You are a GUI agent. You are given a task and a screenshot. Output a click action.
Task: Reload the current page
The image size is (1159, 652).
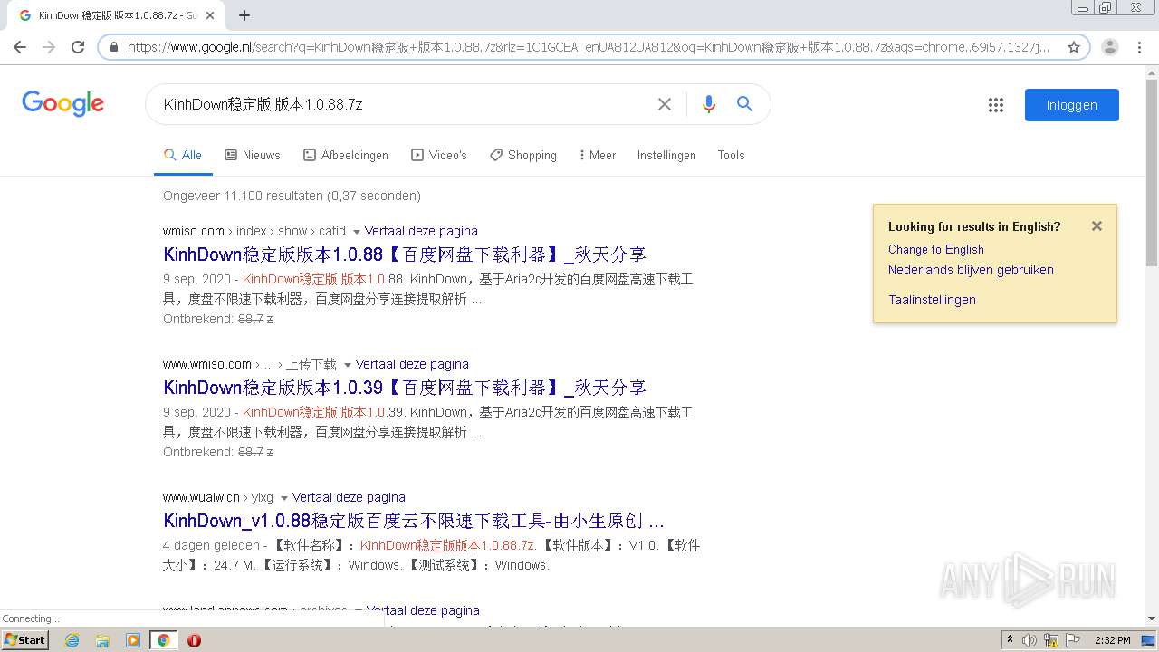[78, 47]
